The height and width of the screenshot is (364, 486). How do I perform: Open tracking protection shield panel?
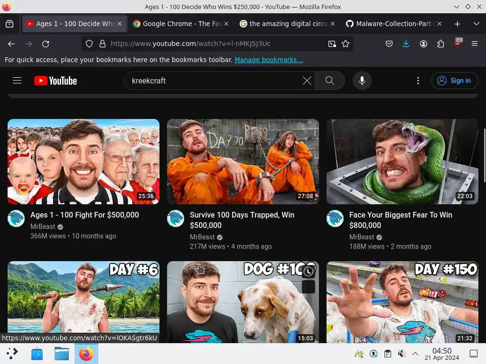click(89, 44)
